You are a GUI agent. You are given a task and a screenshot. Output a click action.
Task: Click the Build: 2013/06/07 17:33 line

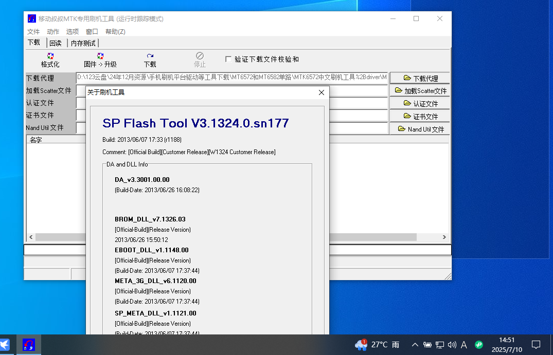point(142,139)
